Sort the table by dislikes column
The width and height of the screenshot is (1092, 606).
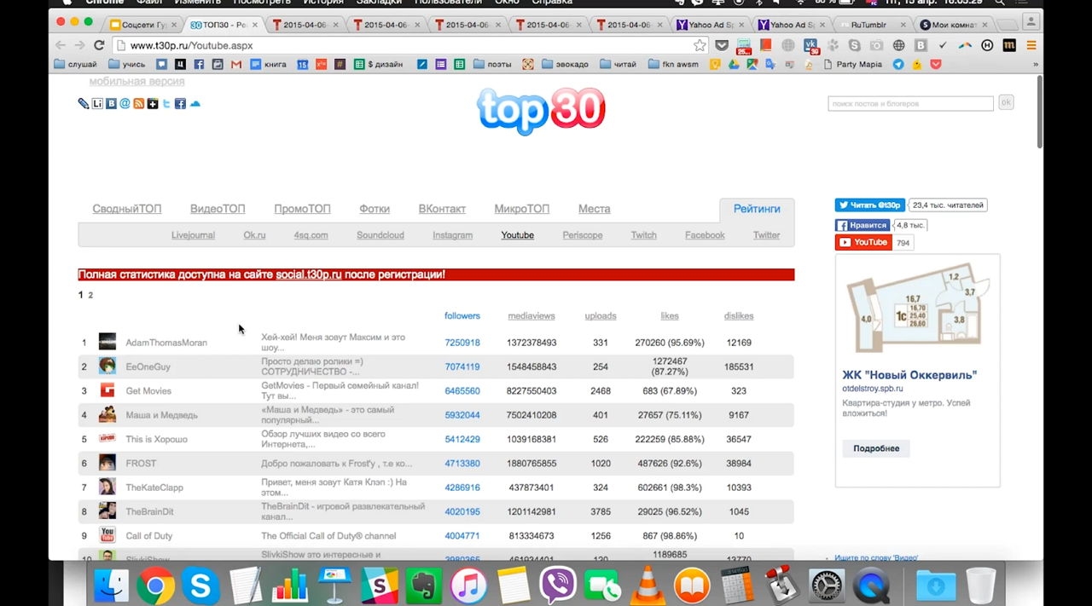click(739, 315)
